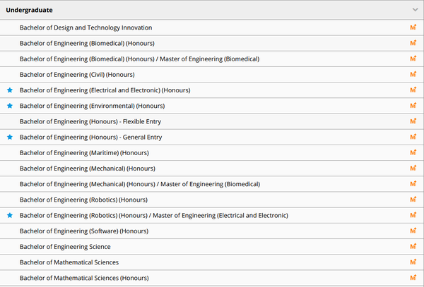This screenshot has height=287, width=424.
Task: Click the orange M icon on the Civil Engineering row
Action: coord(413,74)
